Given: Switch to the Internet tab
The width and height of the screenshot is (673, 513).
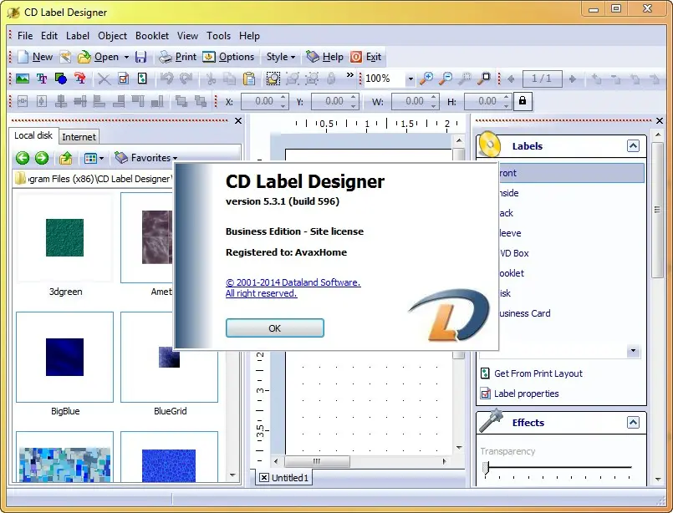Looking at the screenshot, I should pyautogui.click(x=79, y=137).
